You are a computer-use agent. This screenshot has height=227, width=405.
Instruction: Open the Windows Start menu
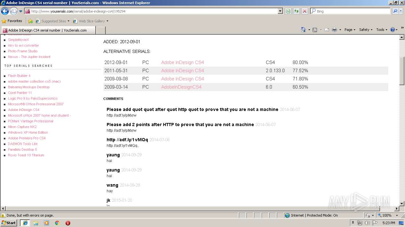9,223
